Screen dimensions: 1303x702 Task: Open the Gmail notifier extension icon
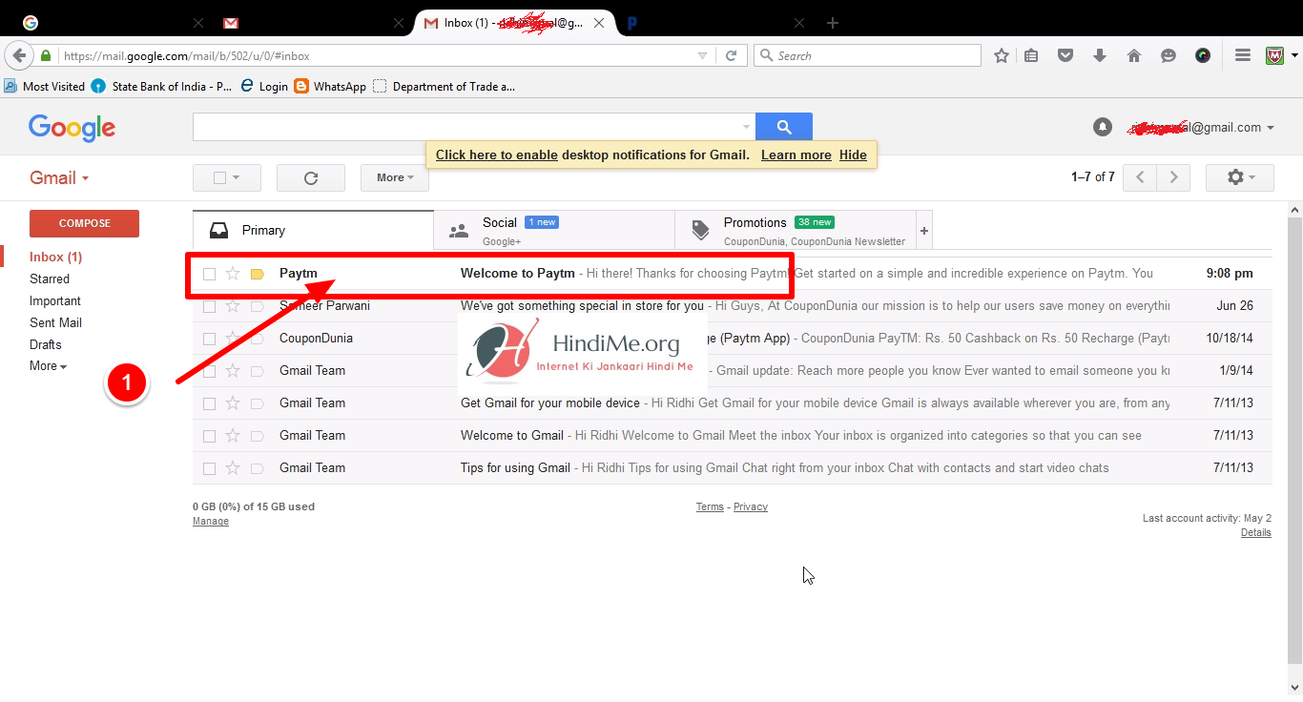(1275, 55)
